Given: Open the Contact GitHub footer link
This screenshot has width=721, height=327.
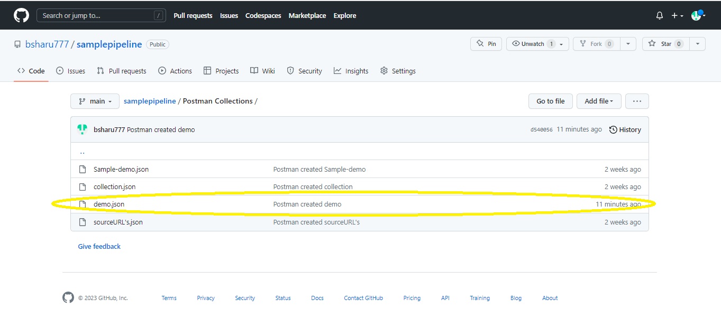Looking at the screenshot, I should click(x=363, y=298).
